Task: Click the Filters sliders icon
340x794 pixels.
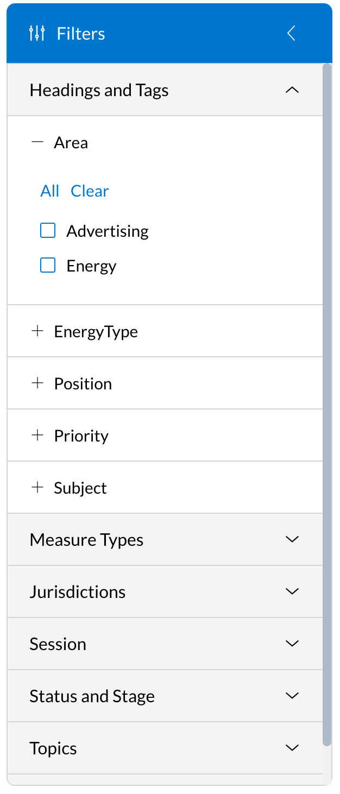Action: tap(36, 34)
